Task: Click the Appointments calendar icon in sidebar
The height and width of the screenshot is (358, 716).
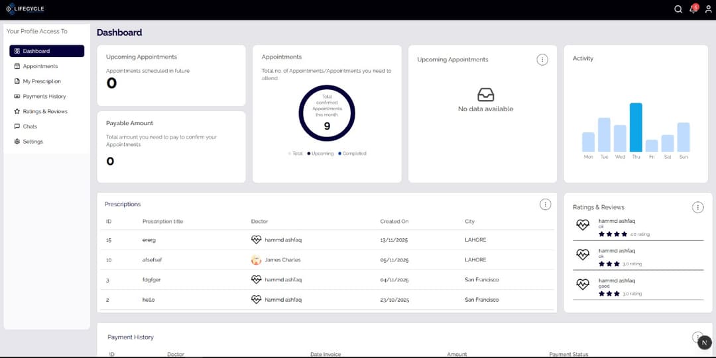Action: [x=17, y=66]
